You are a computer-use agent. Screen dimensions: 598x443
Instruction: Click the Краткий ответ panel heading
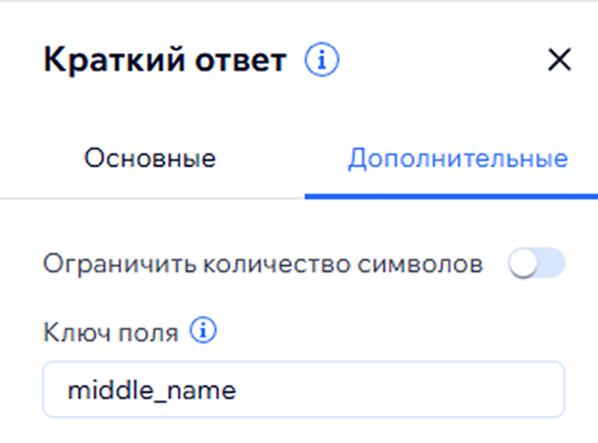[164, 61]
